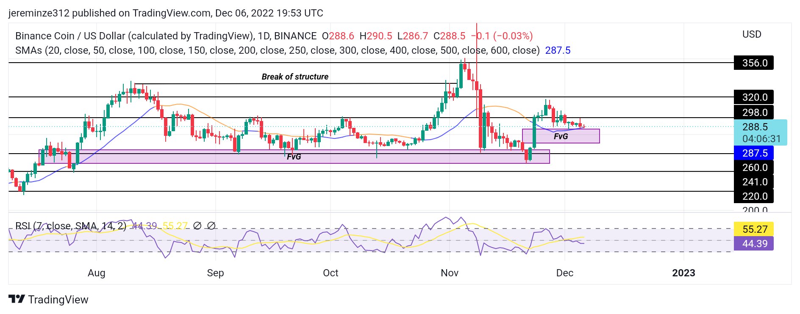Click the countdown timer 04:06:31

pos(761,139)
